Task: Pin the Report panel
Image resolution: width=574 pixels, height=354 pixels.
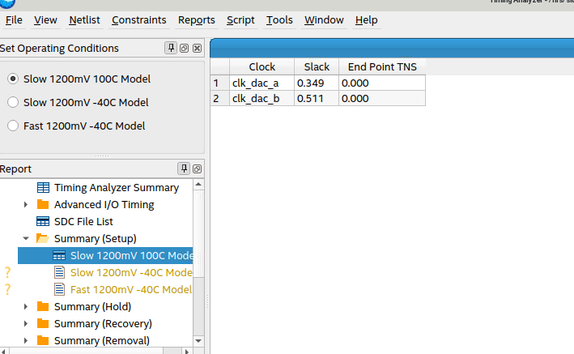Action: (184, 168)
